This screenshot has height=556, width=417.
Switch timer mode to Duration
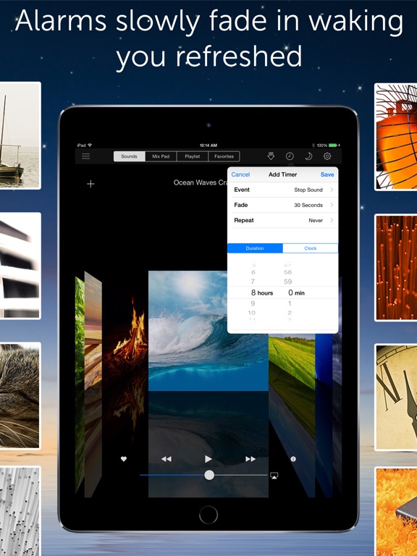[255, 248]
